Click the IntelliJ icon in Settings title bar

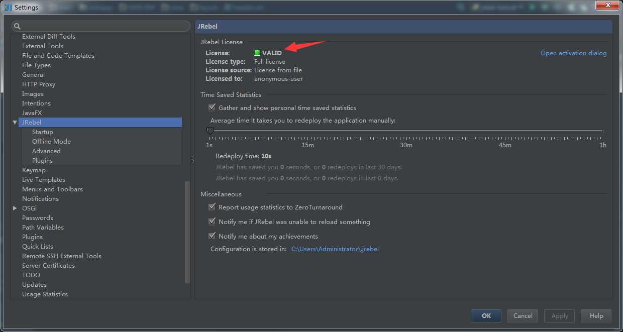point(8,7)
